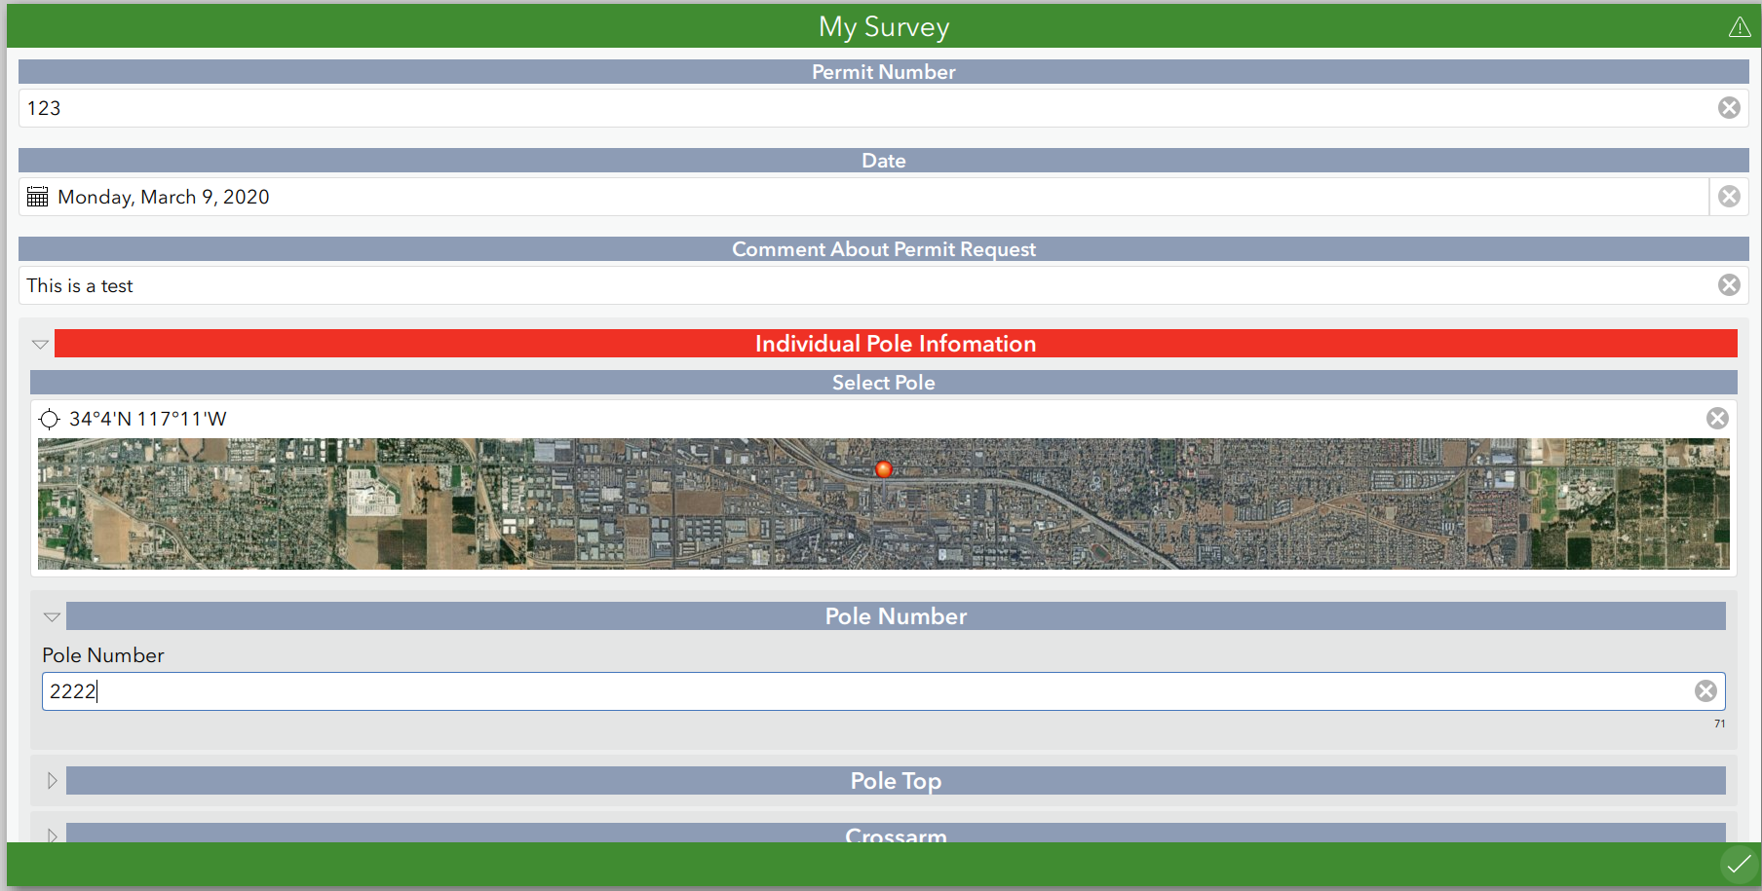1762x891 pixels.
Task: Click the Individual Pole Infomation red header
Action: coord(896,344)
